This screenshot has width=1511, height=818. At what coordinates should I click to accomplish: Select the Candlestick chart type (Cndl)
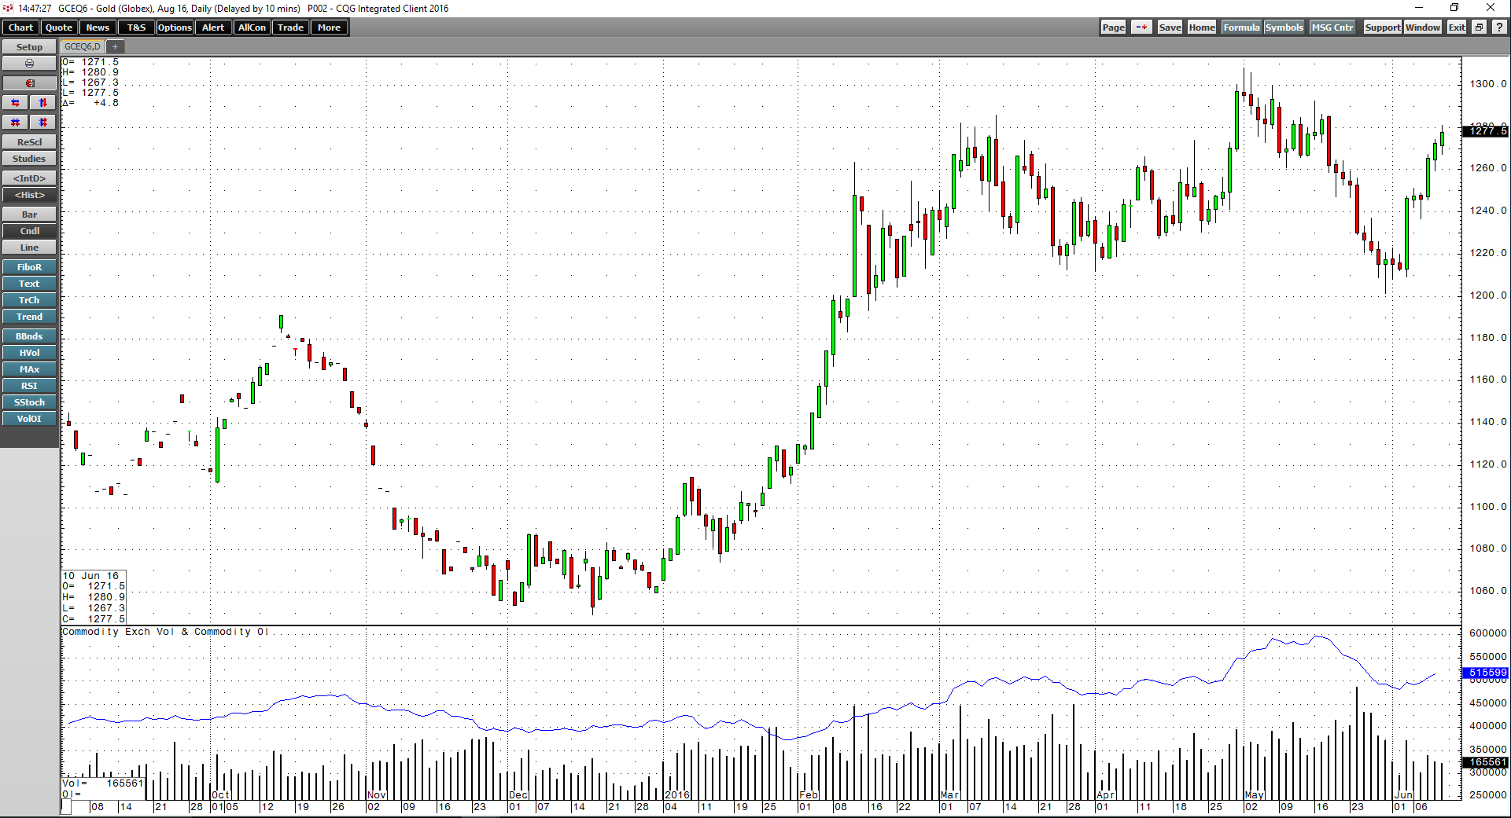[x=29, y=230]
